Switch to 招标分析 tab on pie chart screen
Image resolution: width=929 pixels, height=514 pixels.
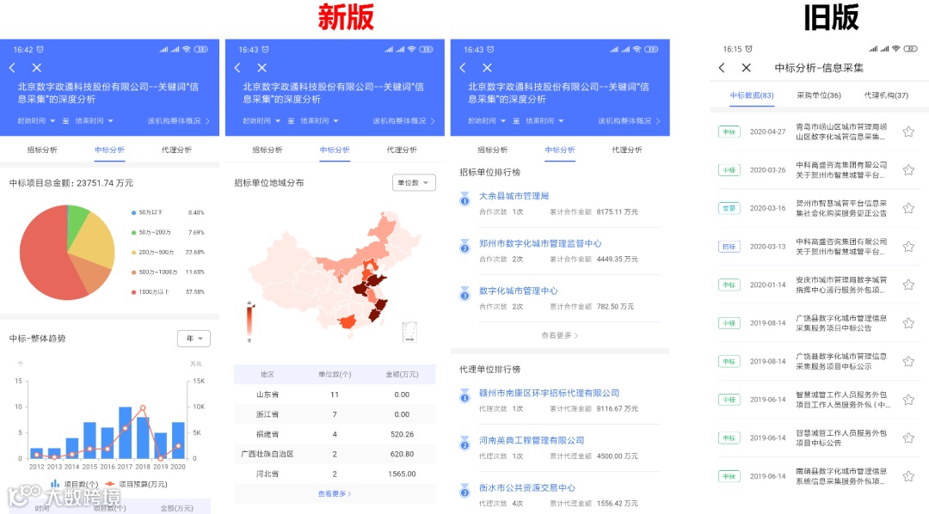(x=42, y=150)
